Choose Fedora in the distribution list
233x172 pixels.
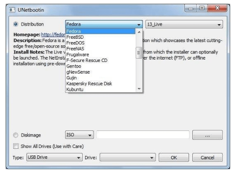pyautogui.click(x=101, y=31)
